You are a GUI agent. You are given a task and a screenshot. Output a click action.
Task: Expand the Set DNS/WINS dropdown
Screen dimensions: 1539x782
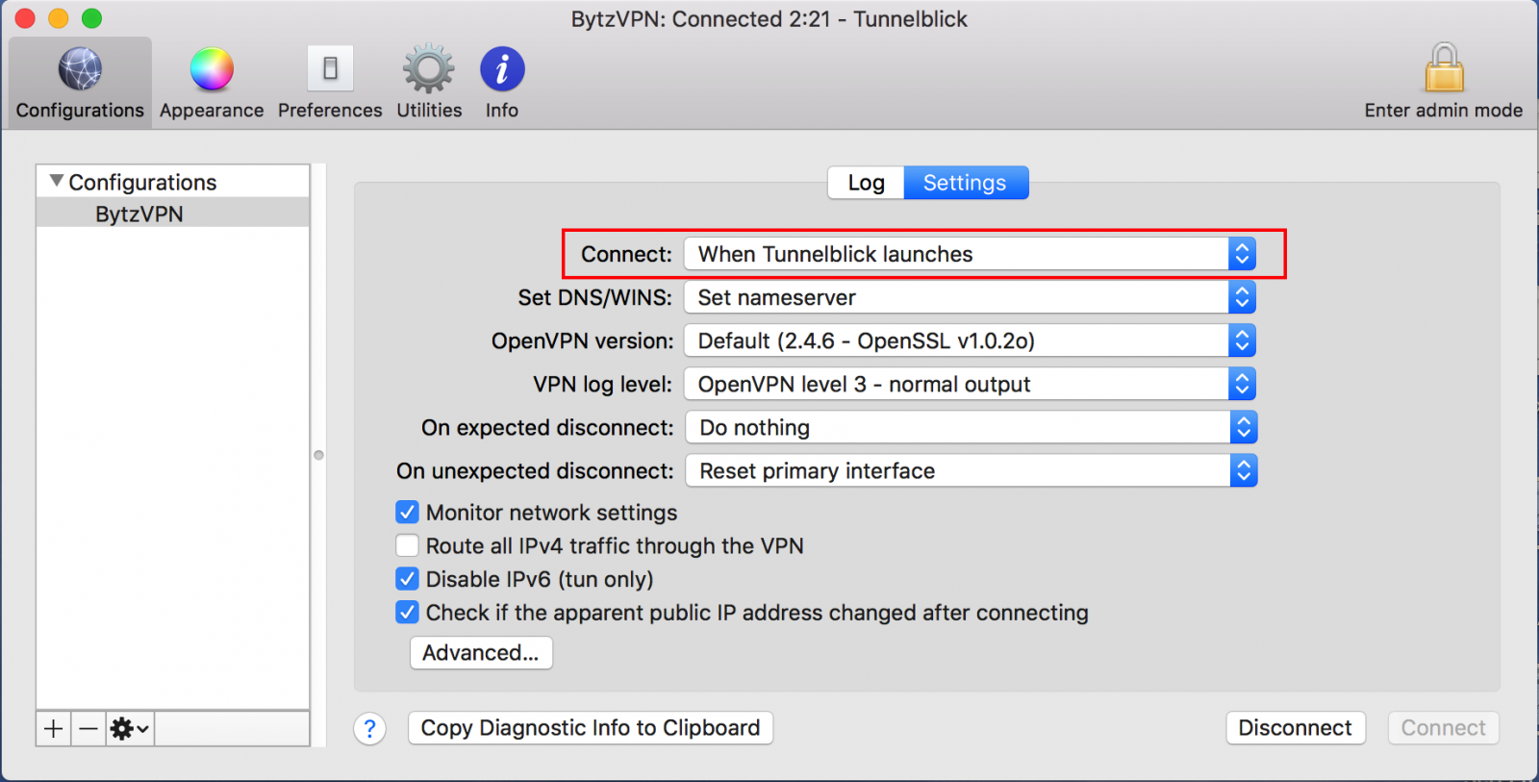click(970, 297)
